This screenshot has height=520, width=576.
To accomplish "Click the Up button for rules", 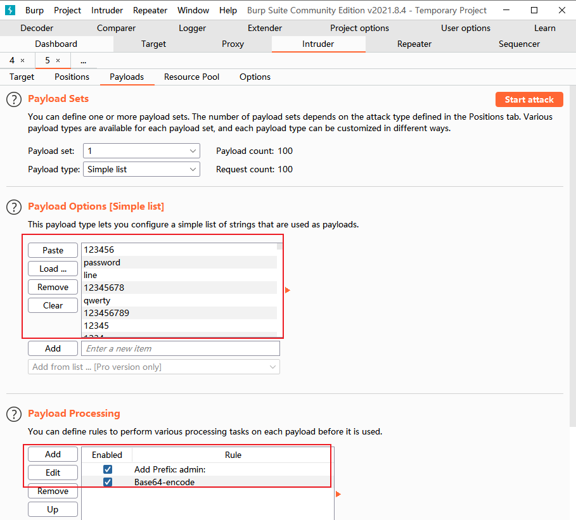I will pyautogui.click(x=53, y=509).
